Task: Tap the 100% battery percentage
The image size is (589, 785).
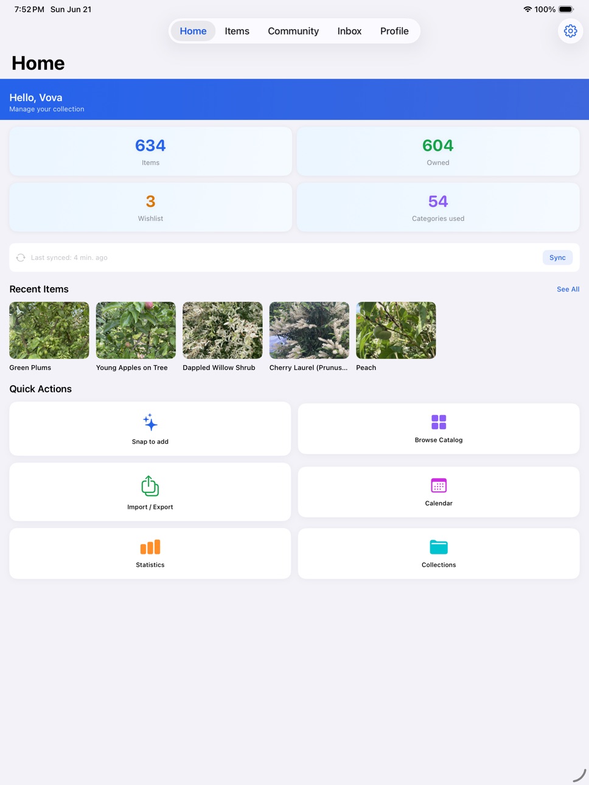Action: 545,9
